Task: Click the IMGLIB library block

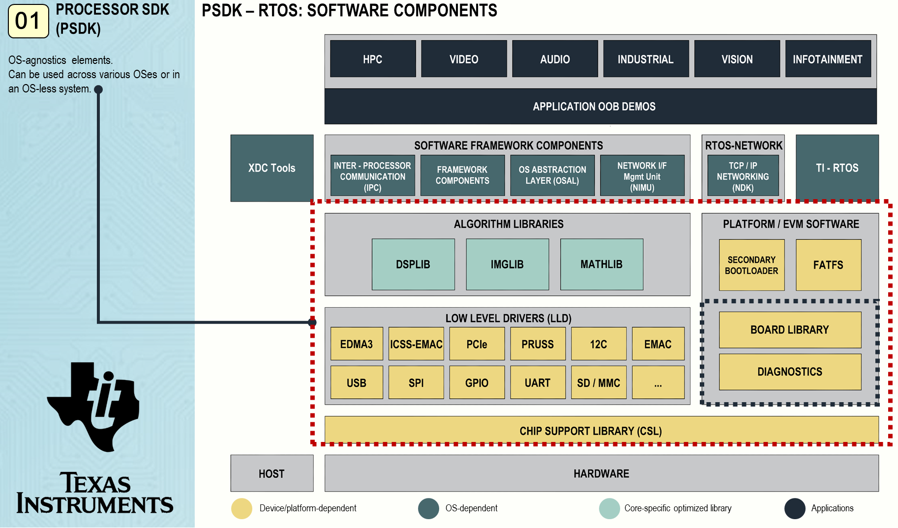Action: pyautogui.click(x=507, y=264)
